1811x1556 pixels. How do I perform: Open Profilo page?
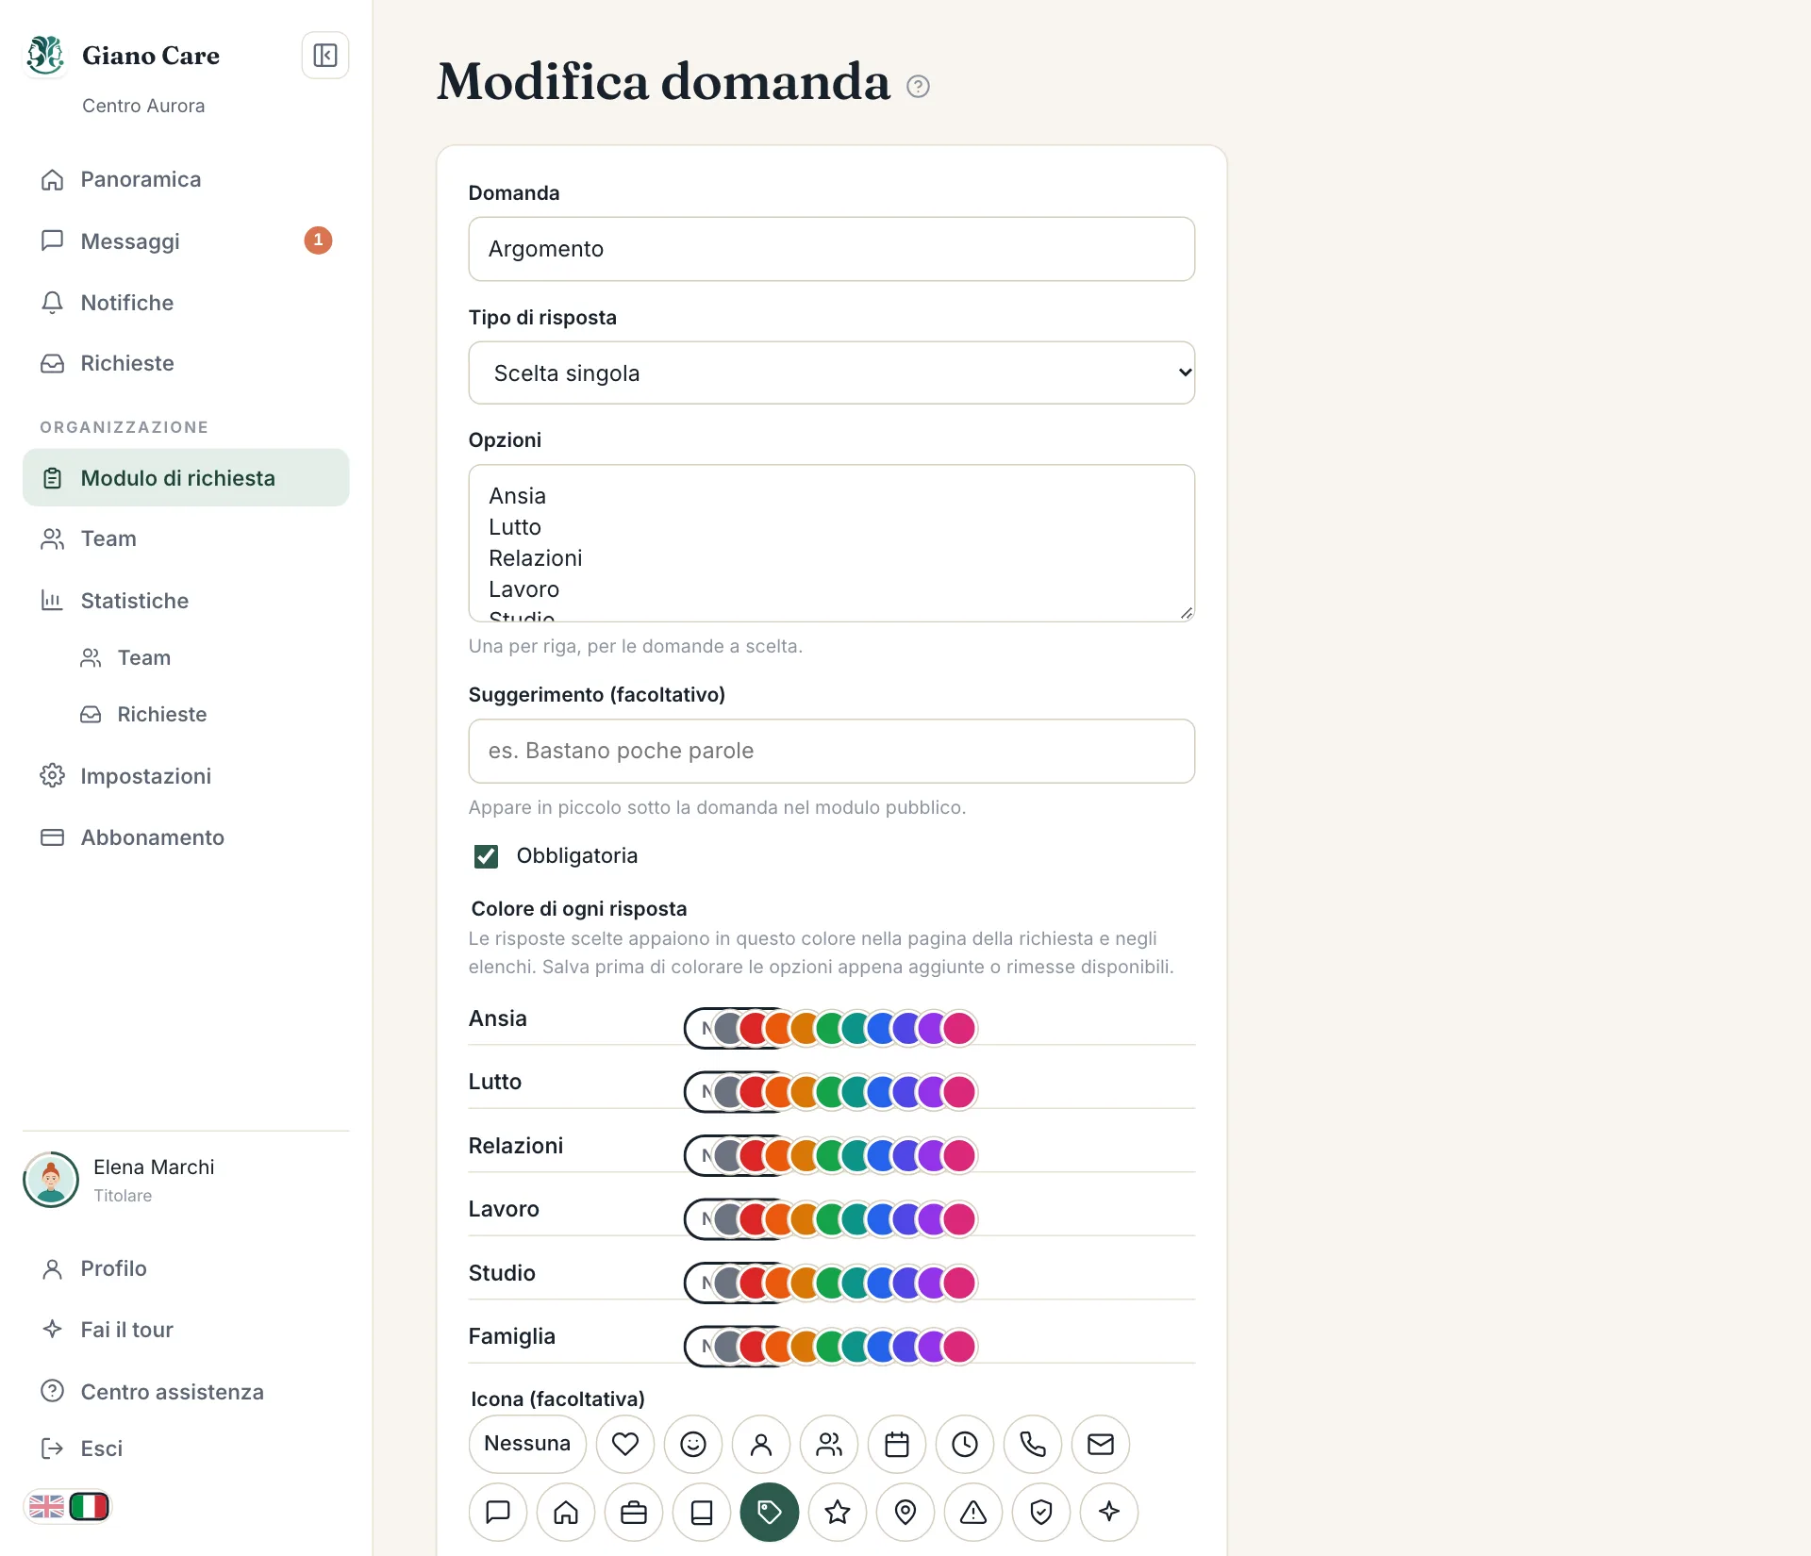(x=186, y=1268)
